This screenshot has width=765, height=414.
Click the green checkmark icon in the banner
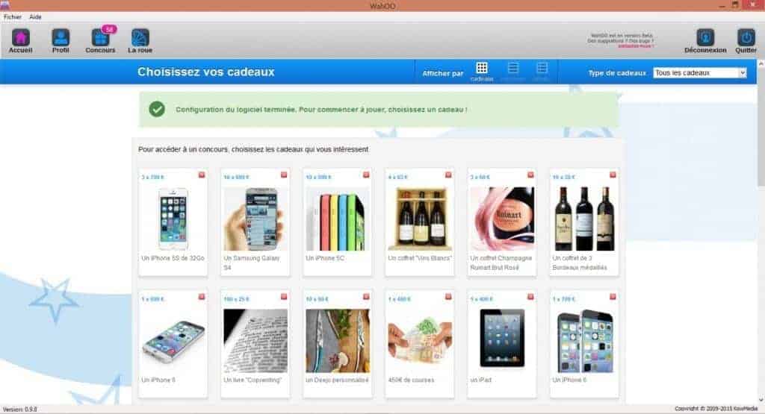pyautogui.click(x=157, y=109)
